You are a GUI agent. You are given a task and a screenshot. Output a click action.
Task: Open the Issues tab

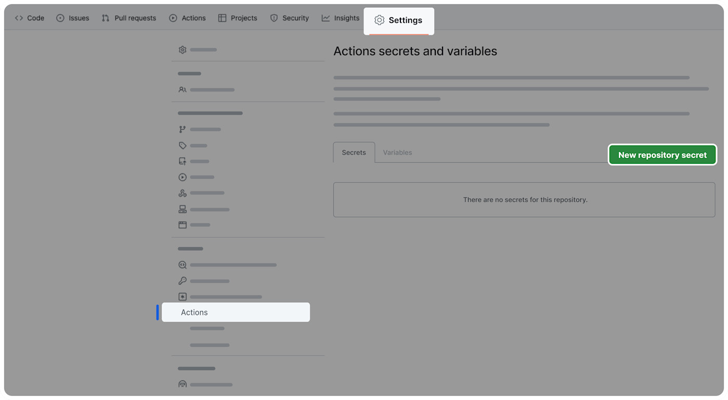pyautogui.click(x=73, y=18)
